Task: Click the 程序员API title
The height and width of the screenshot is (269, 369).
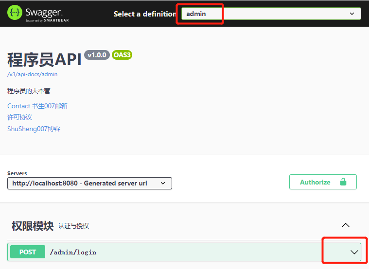Action: pos(44,60)
